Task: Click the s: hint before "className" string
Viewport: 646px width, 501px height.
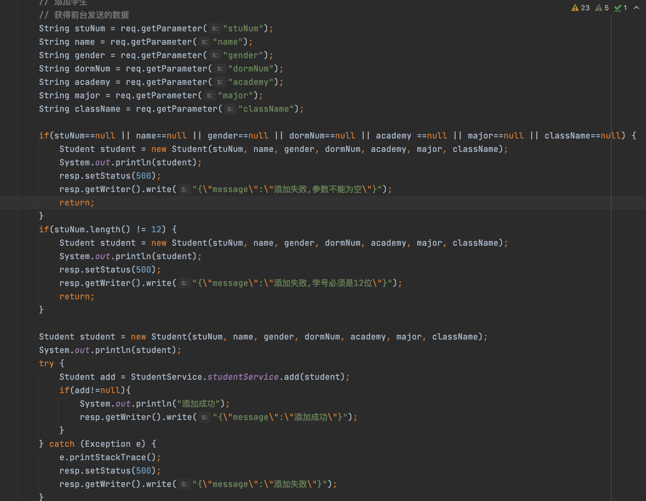Action: [x=230, y=109]
